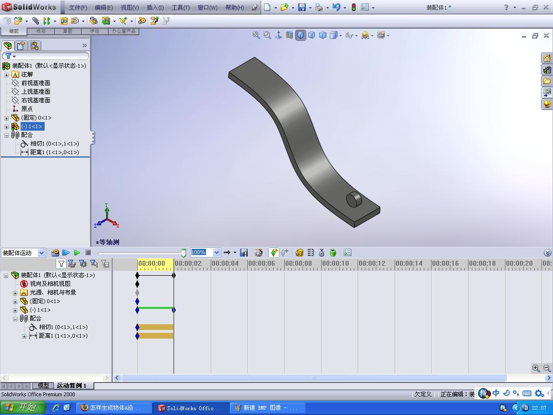
Task: Click the Move Component icon
Action: (75, 21)
